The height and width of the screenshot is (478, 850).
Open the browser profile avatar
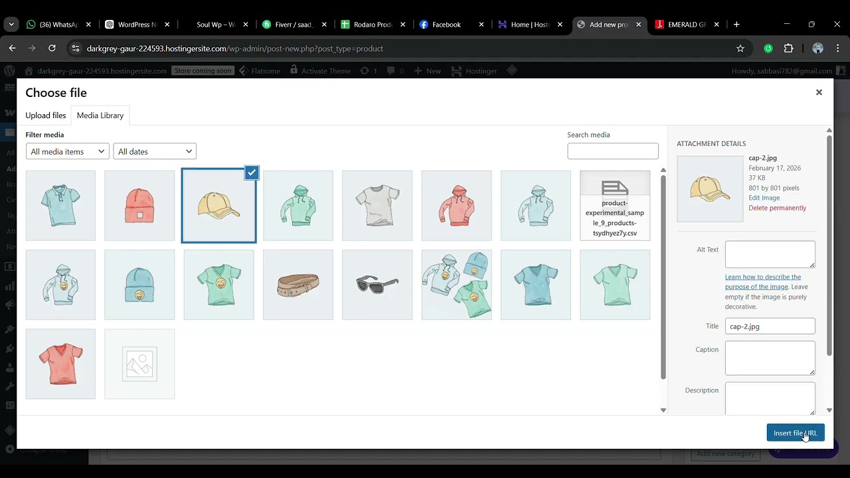(x=817, y=48)
